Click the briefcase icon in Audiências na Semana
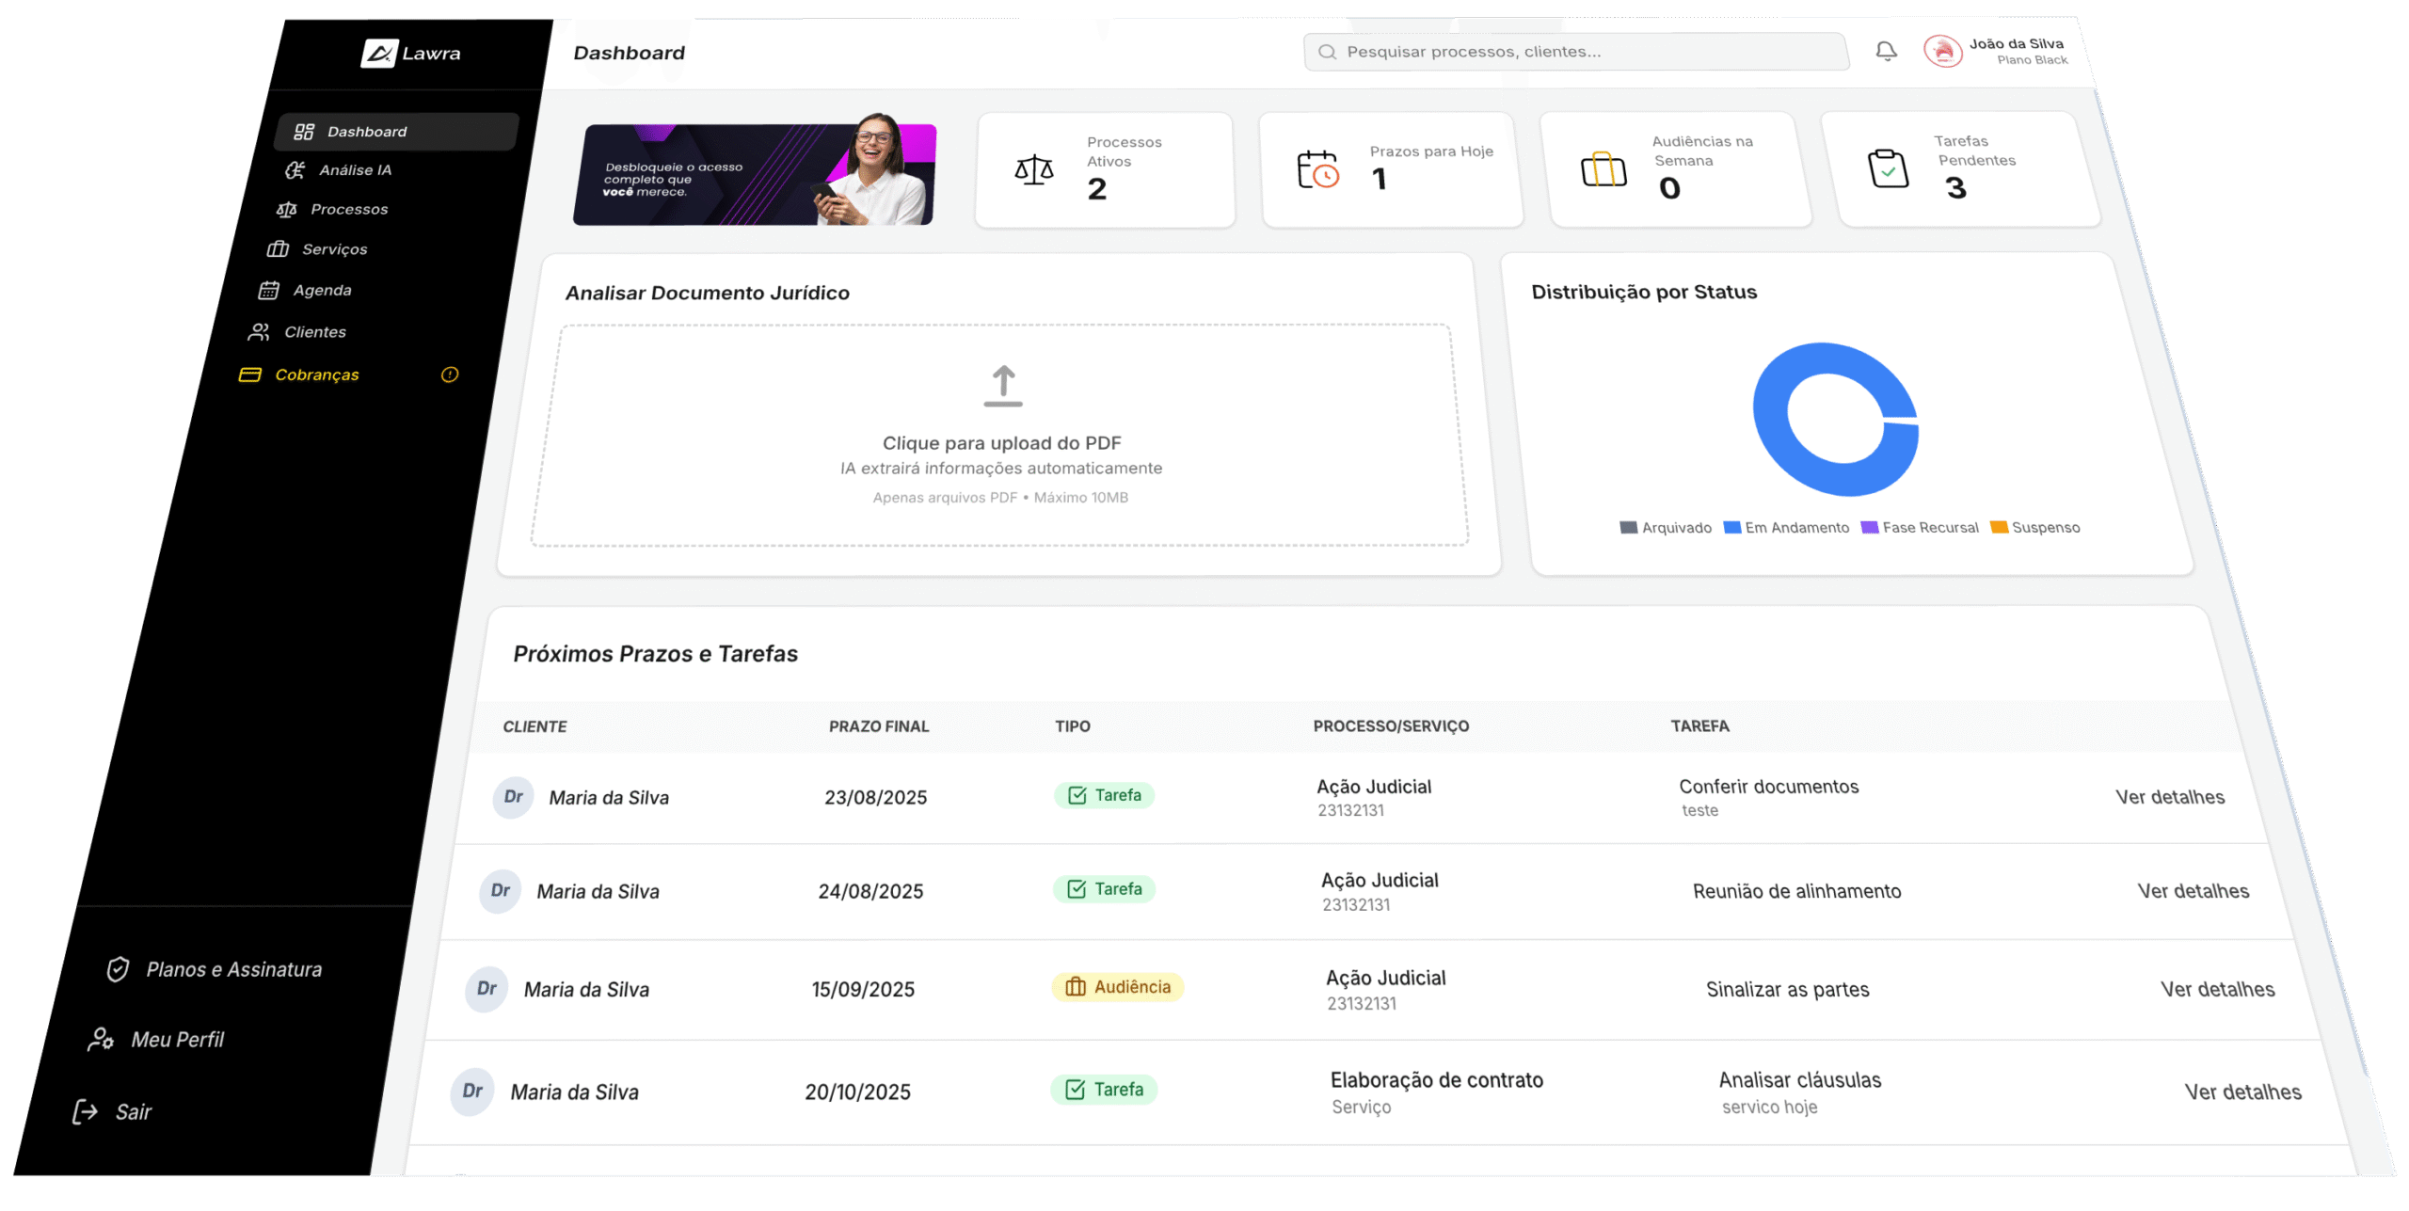The width and height of the screenshot is (2409, 1211). click(x=1603, y=170)
